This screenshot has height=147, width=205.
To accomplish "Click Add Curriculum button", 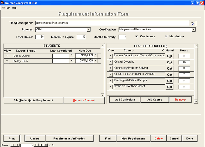I will (x=125, y=100).
